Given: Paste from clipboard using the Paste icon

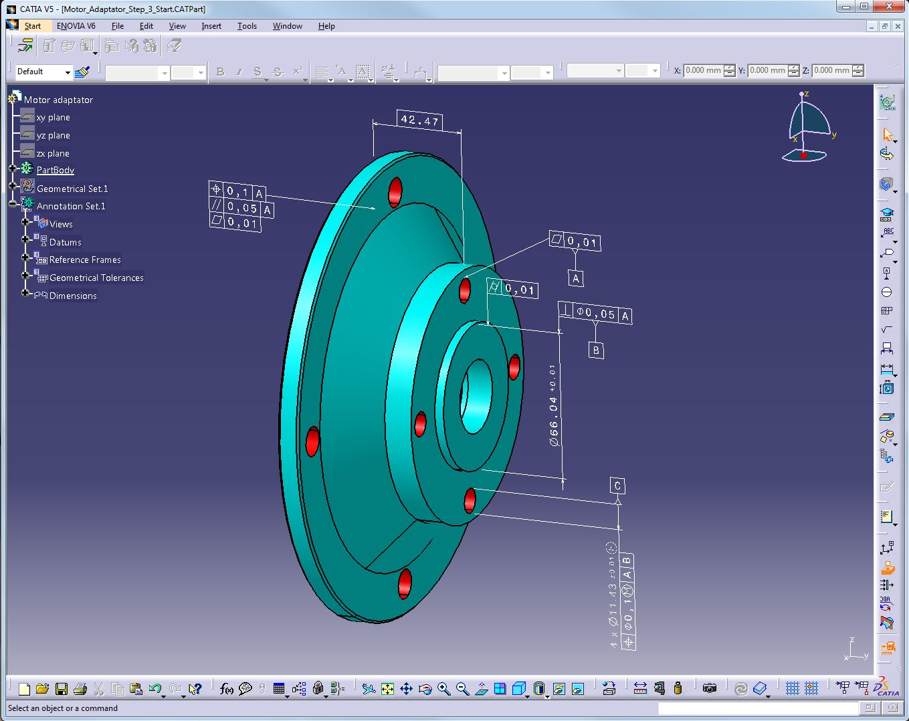Looking at the screenshot, I should [x=136, y=689].
